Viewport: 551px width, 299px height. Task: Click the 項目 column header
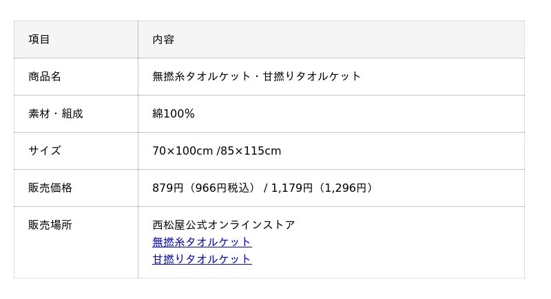(39, 39)
